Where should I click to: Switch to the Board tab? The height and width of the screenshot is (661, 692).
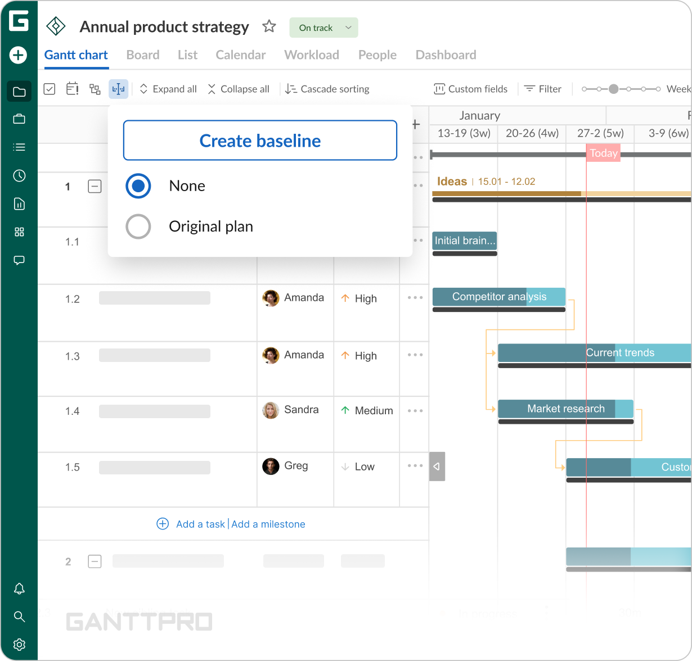click(x=143, y=55)
